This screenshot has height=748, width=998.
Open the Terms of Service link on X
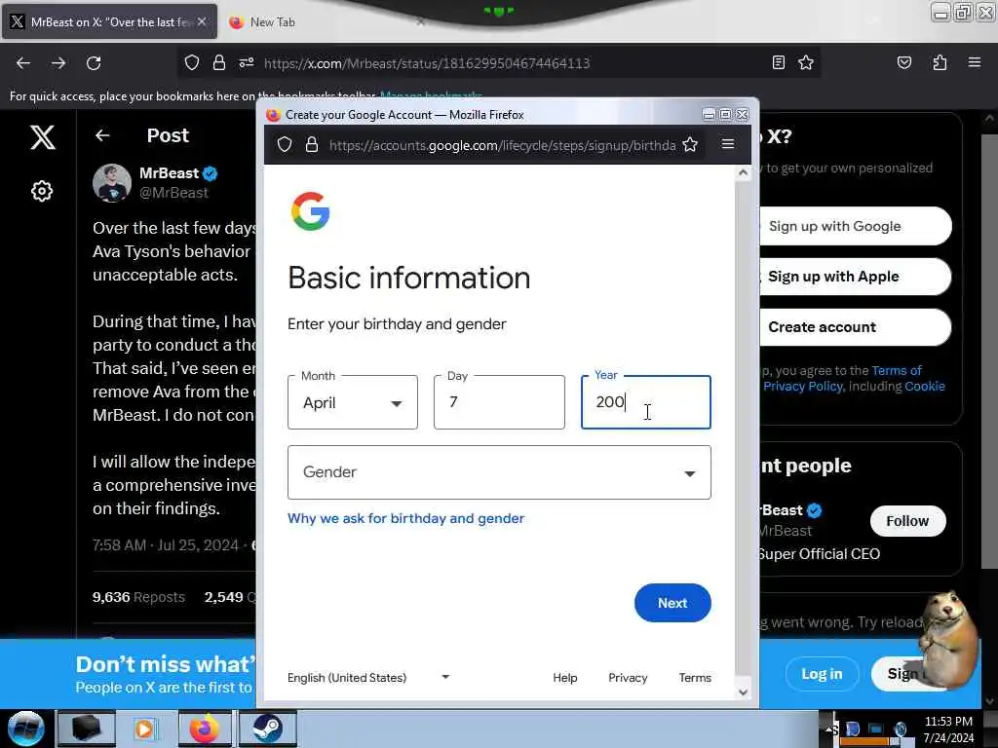point(897,370)
